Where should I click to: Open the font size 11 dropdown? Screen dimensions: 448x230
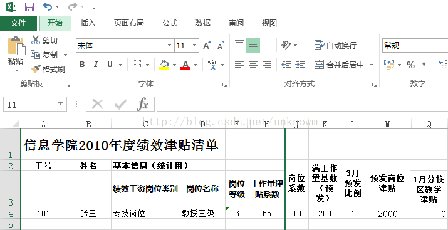[x=194, y=46]
